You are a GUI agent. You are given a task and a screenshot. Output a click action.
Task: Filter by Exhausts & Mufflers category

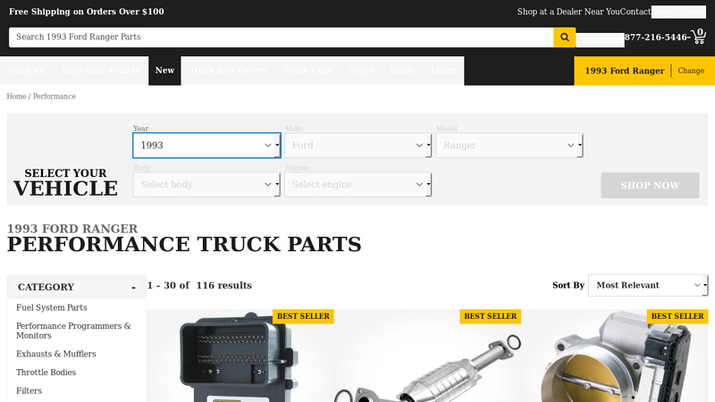click(56, 354)
